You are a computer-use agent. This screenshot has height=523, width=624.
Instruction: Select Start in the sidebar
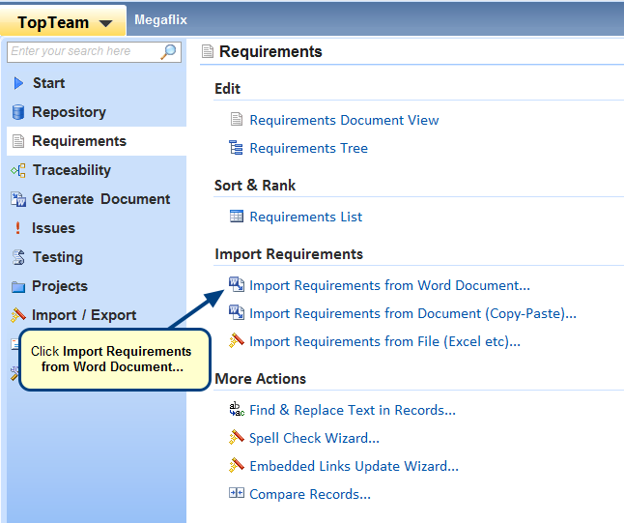[x=48, y=83]
